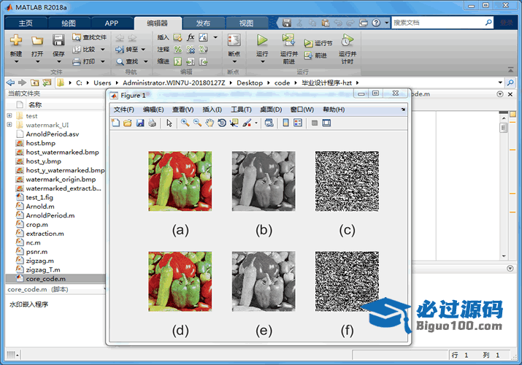522x365 pixels.
Task: Click the Save (保存) disk icon in ribbon
Action: tap(58, 40)
